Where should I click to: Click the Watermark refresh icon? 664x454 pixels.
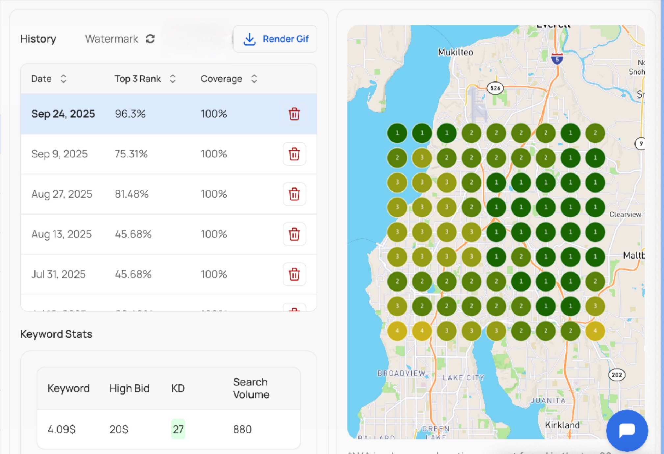[150, 39]
